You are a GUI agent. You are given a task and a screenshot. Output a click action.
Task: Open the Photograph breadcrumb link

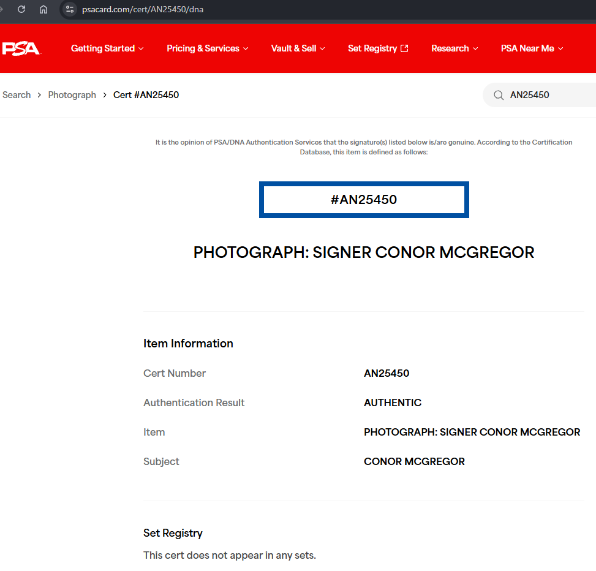pos(72,95)
